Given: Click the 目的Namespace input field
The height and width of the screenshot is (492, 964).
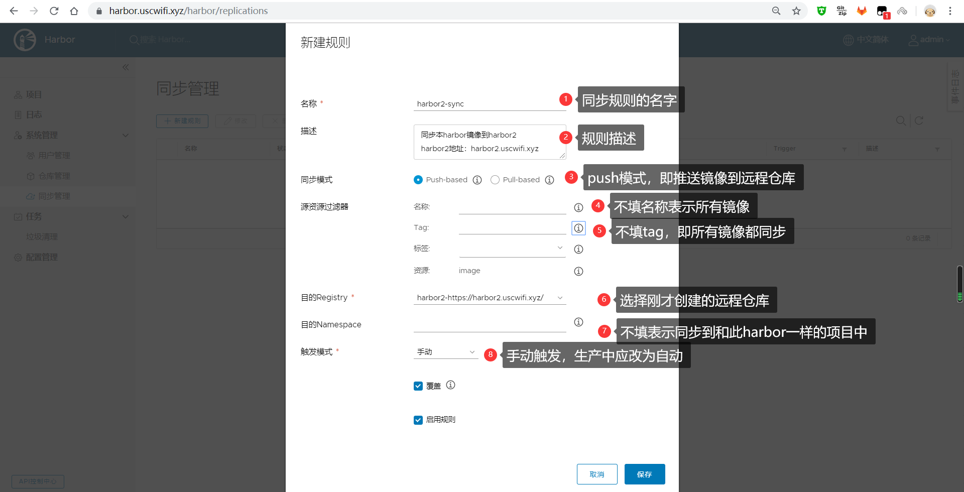Looking at the screenshot, I should [490, 324].
